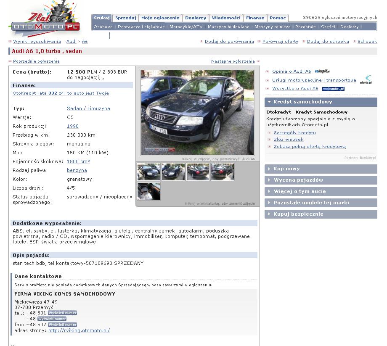Image resolution: width=387 pixels, height=346 pixels.
Task: Select Maszyny budowlane category
Action: click(228, 26)
